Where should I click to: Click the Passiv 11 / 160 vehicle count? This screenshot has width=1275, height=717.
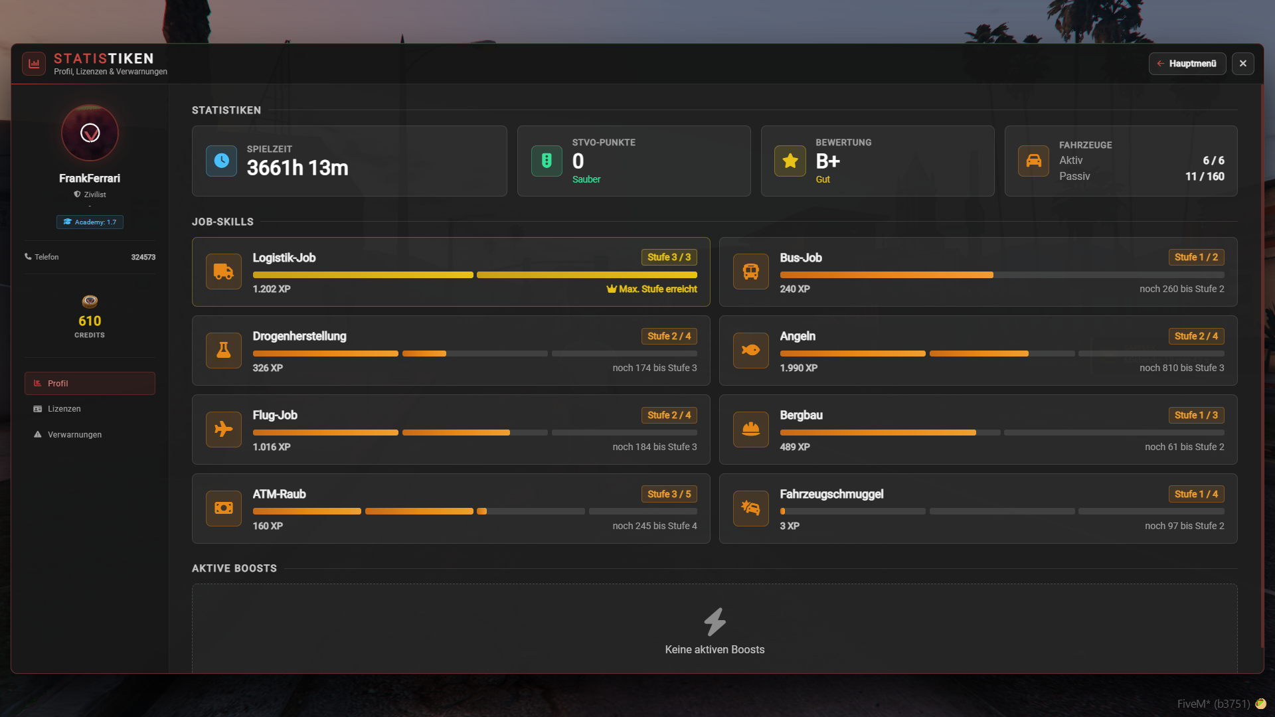(x=1205, y=177)
